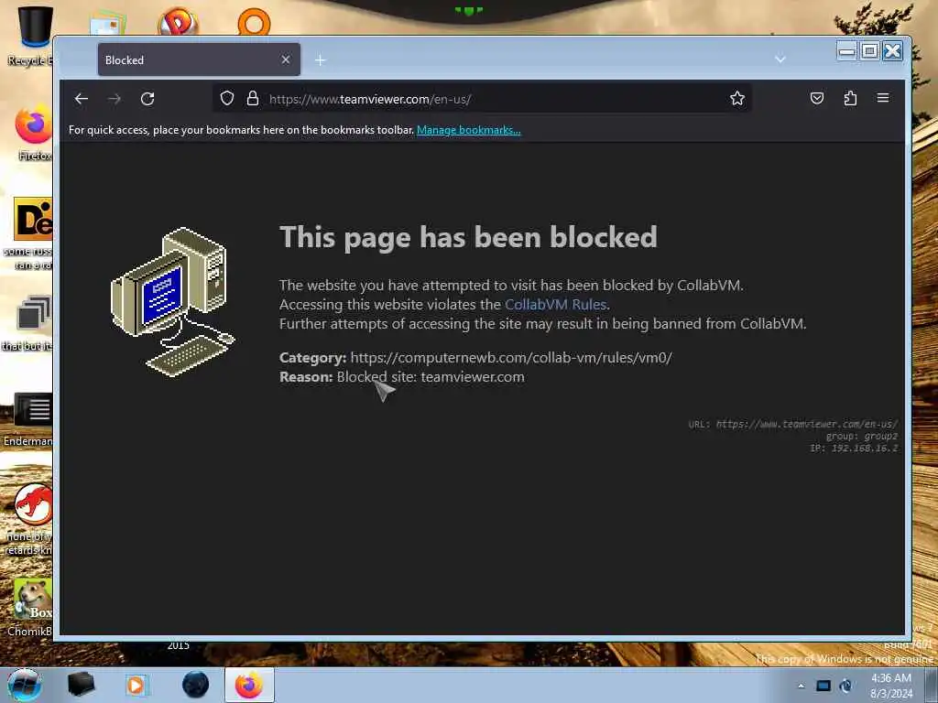Screen dimensions: 938x703
Task: Launch the media player taskbar icon
Action: tap(136, 685)
